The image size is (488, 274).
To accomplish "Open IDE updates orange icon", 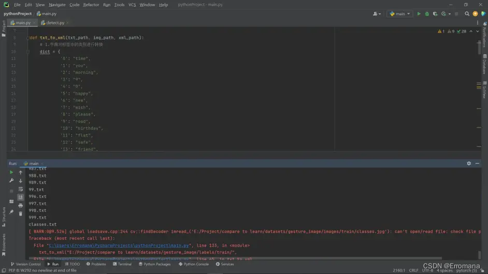I will click(475, 13).
